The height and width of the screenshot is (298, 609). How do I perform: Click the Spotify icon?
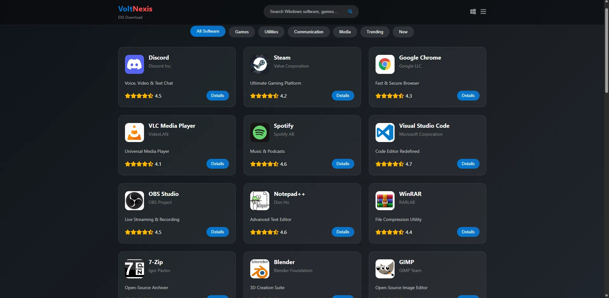pyautogui.click(x=259, y=132)
